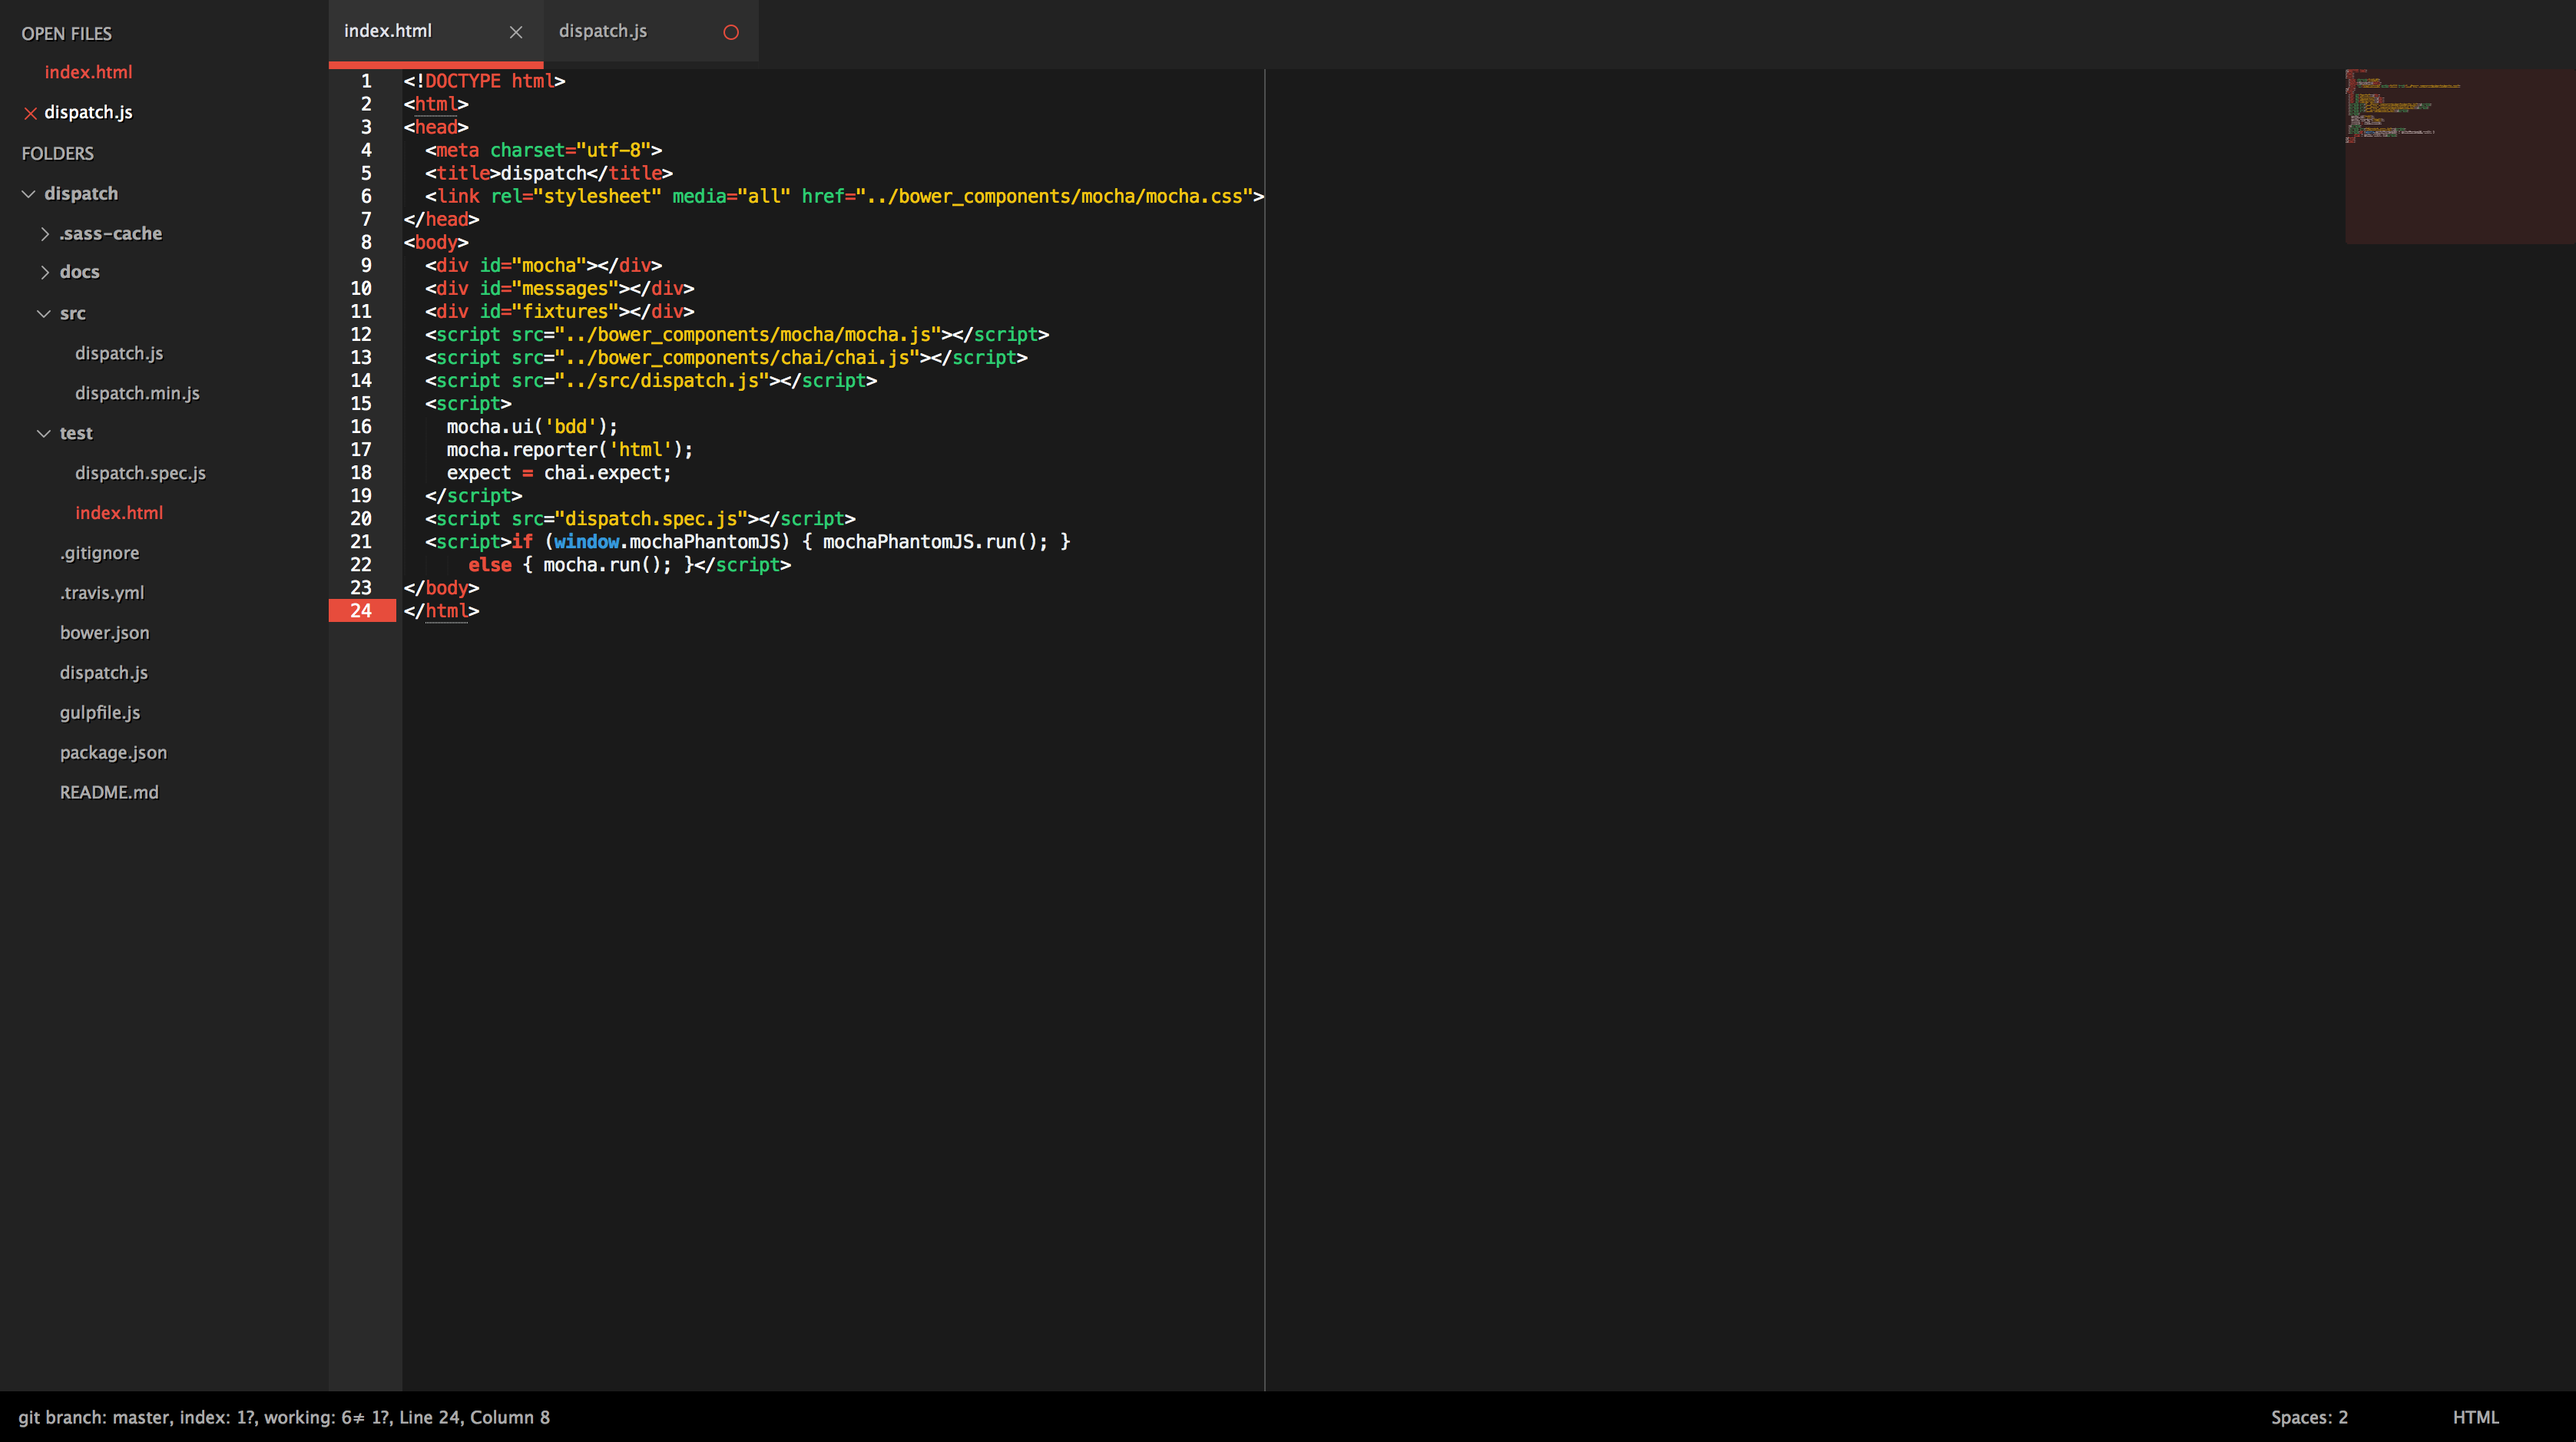Open the HTML syntax selector
This screenshot has width=2576, height=1442.
[2475, 1417]
